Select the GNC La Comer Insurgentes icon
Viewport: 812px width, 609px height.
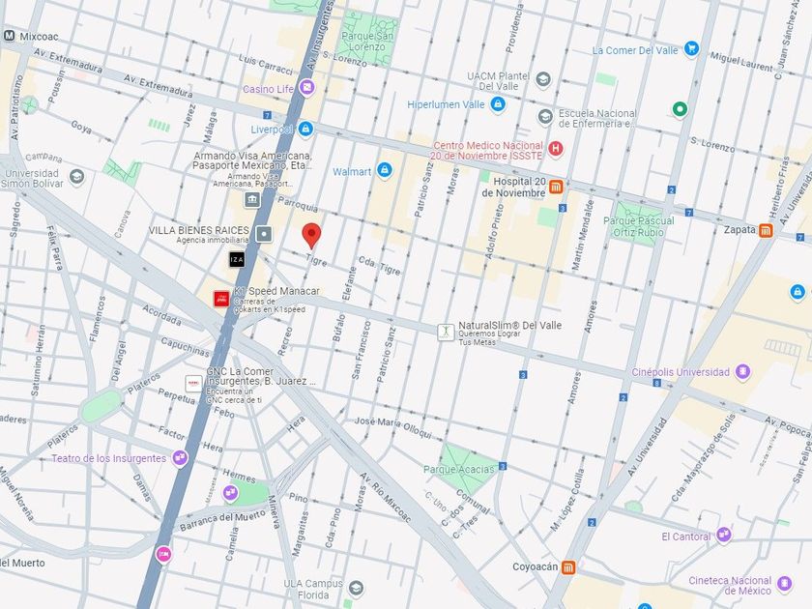coord(193,383)
